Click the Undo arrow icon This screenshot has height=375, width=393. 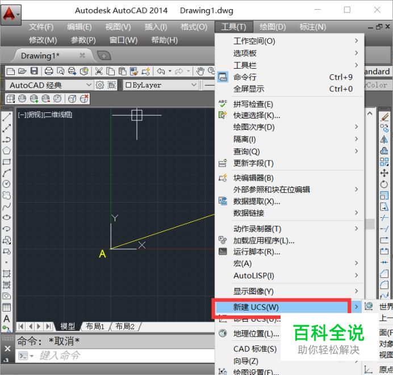pos(161,71)
